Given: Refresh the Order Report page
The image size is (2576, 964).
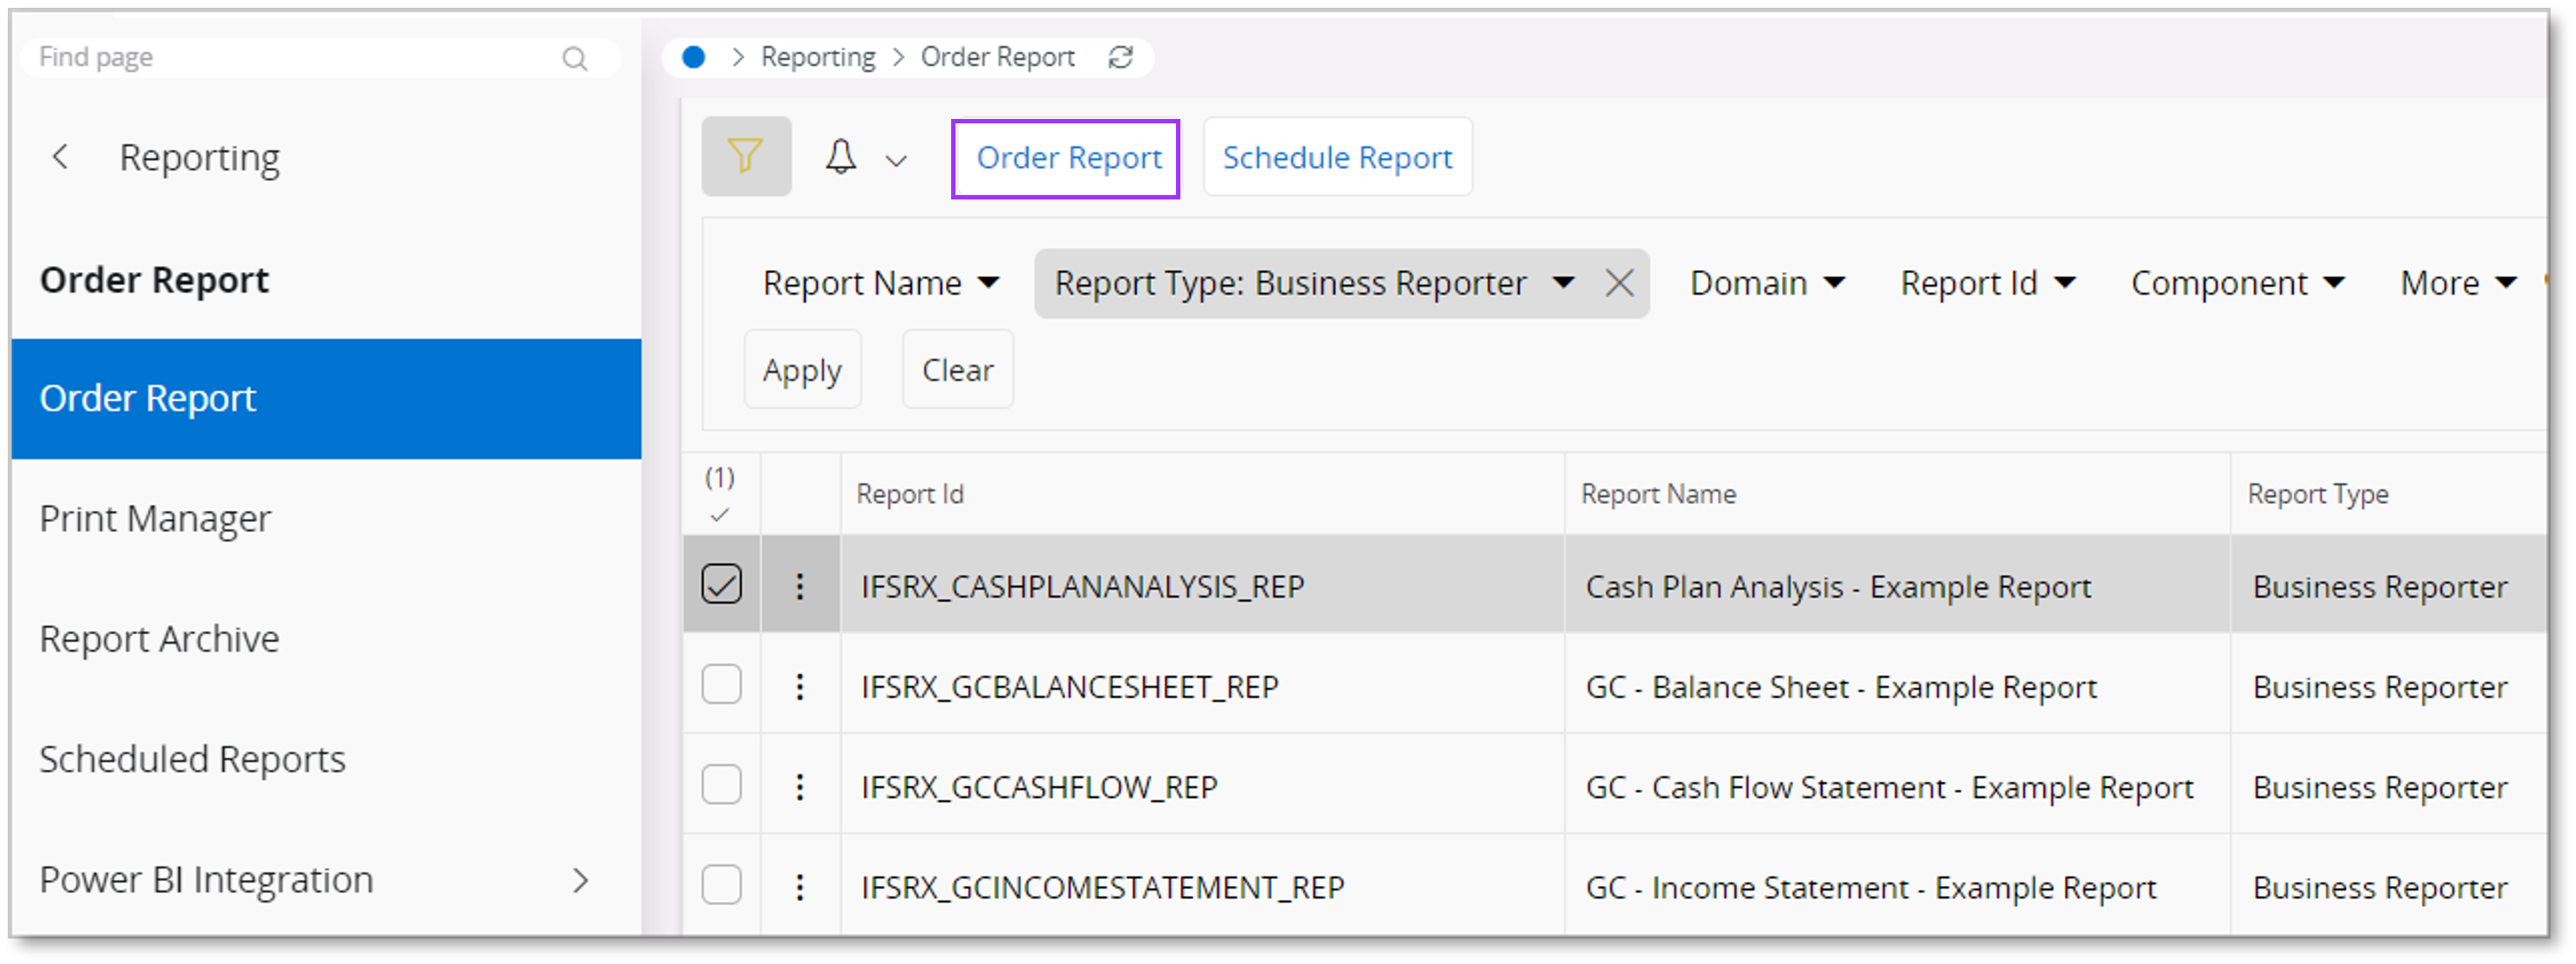Looking at the screenshot, I should click(1121, 57).
